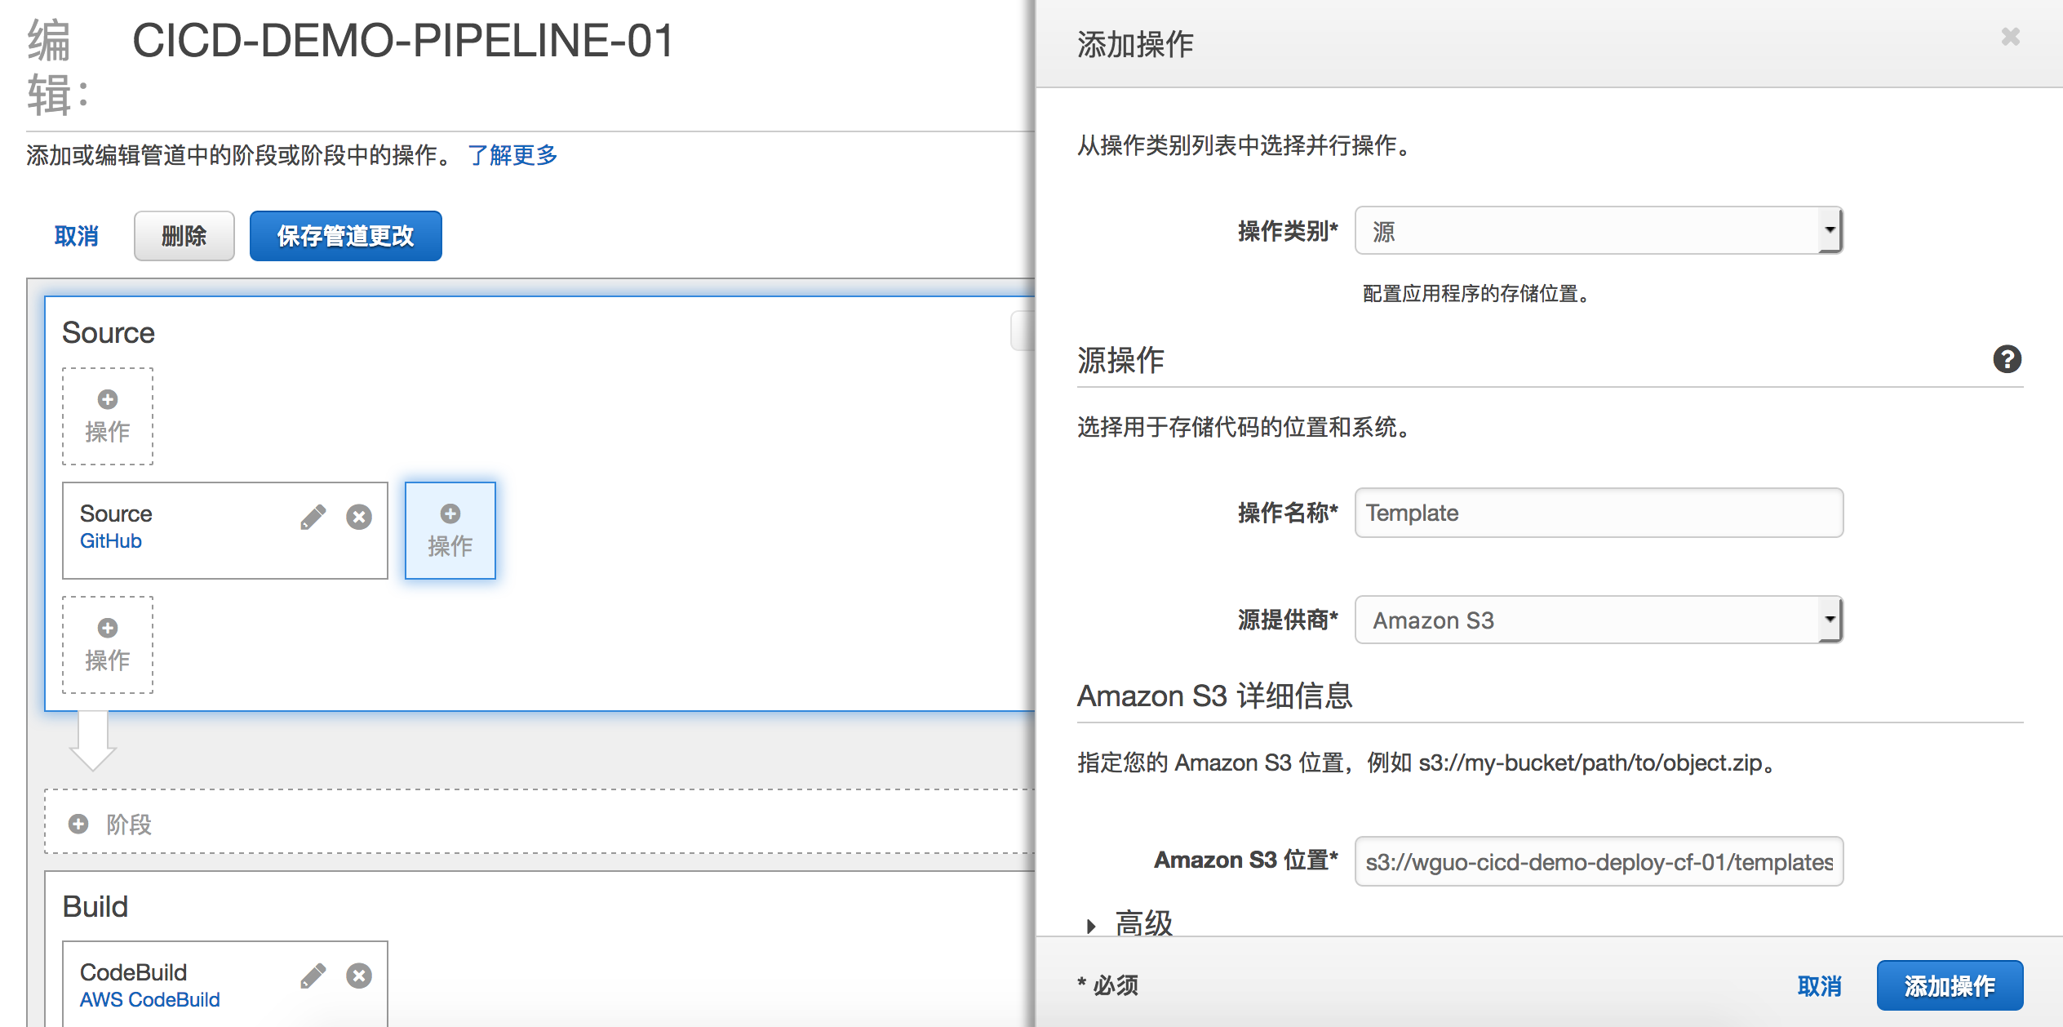Open the 了解更多 link

pyautogui.click(x=512, y=154)
